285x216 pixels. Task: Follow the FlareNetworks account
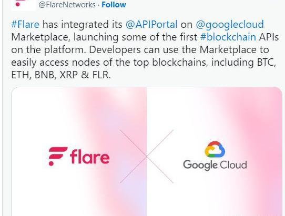click(114, 5)
